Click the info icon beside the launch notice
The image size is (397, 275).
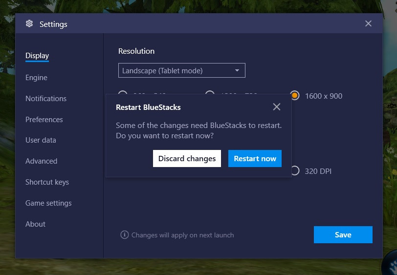(x=124, y=235)
